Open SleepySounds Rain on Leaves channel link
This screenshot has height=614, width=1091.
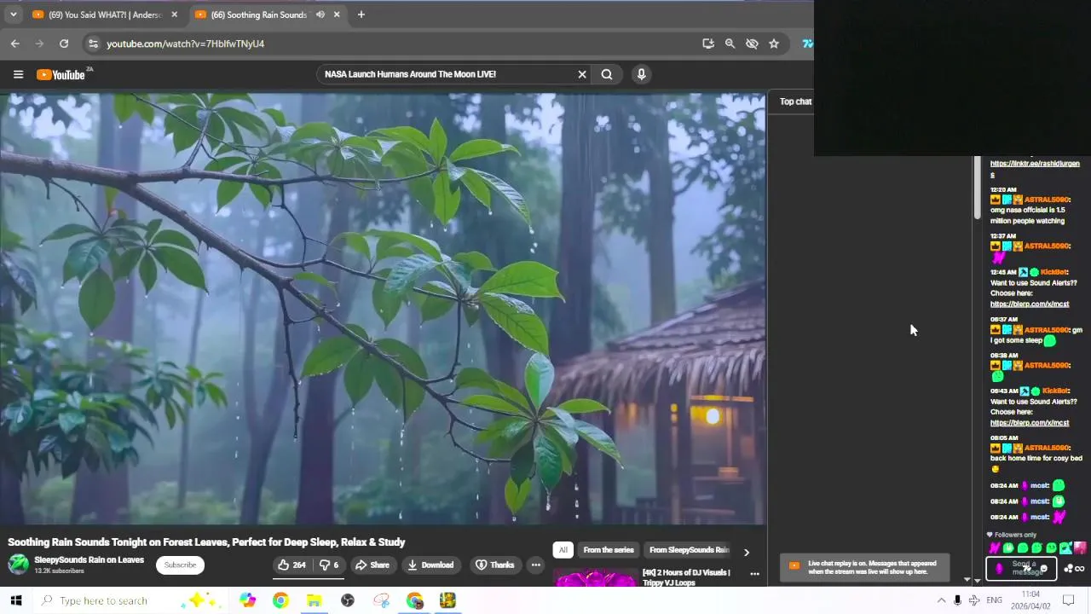click(x=89, y=560)
